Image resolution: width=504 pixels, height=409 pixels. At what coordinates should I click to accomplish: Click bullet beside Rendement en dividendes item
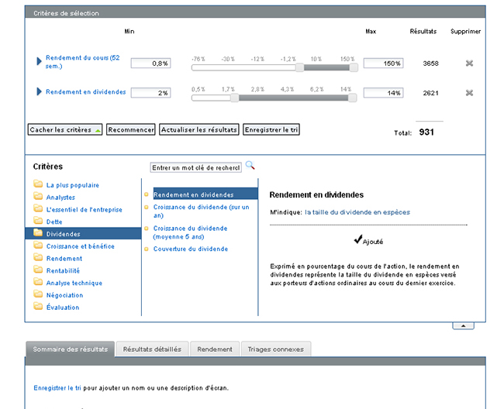click(x=147, y=194)
